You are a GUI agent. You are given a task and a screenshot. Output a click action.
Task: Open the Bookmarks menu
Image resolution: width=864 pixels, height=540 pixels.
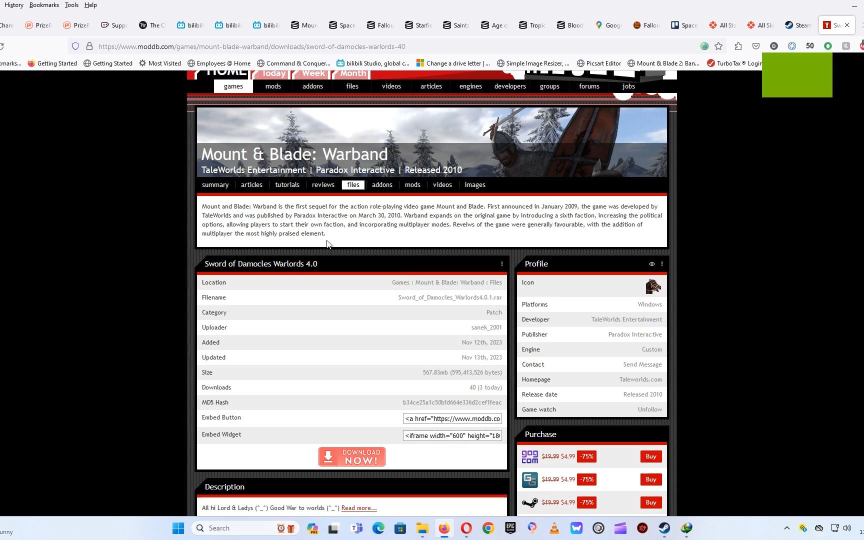pyautogui.click(x=44, y=5)
